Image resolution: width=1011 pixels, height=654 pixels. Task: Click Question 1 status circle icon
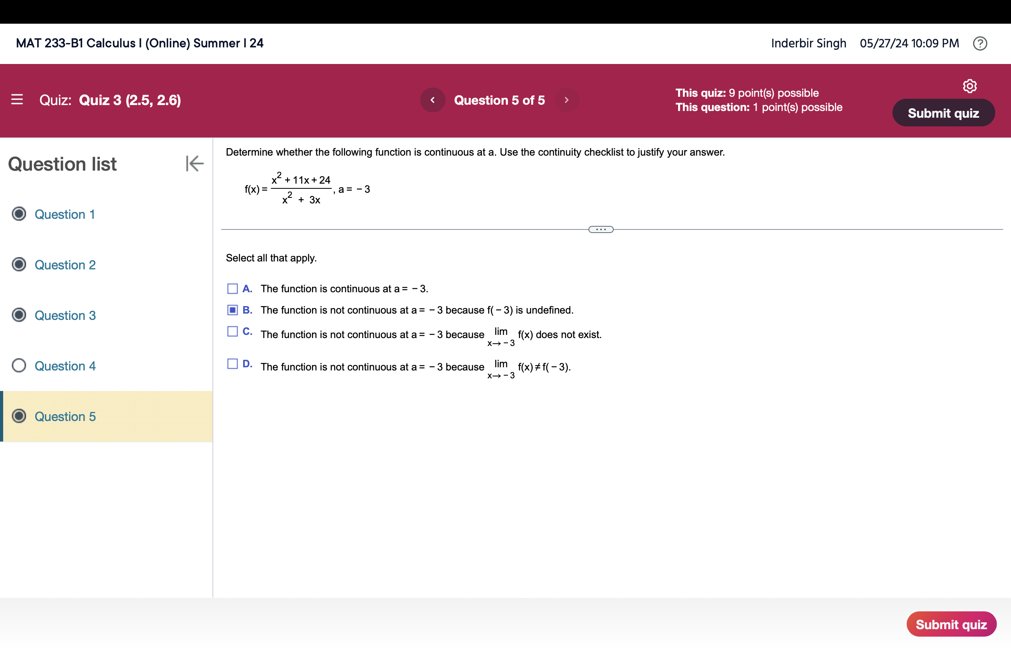click(x=19, y=214)
